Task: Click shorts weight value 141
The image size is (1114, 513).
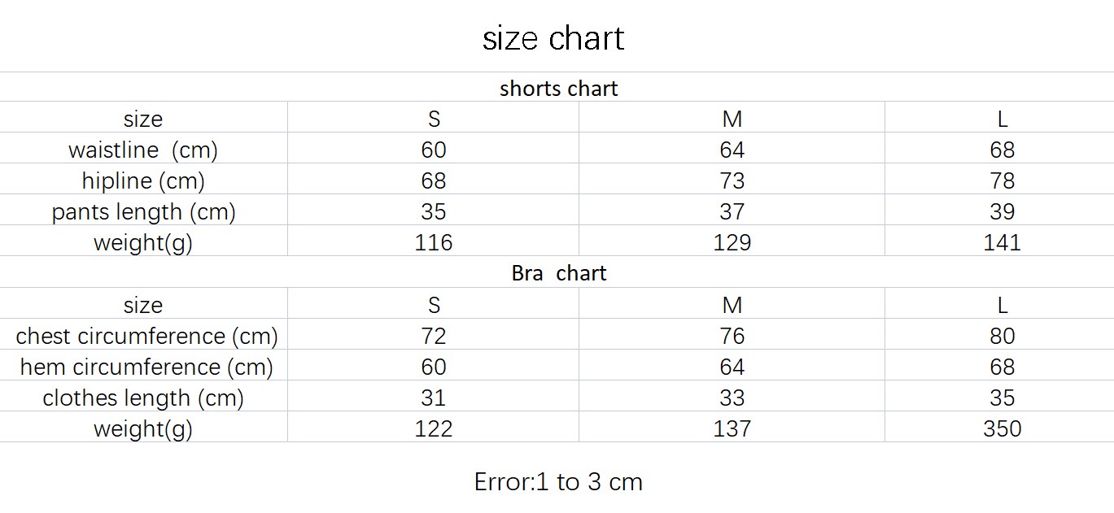Action: click(1002, 242)
